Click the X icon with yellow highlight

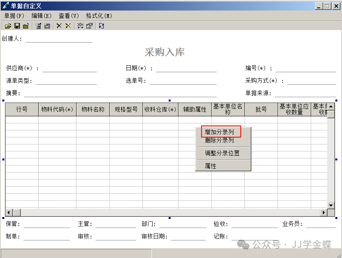coord(68,26)
